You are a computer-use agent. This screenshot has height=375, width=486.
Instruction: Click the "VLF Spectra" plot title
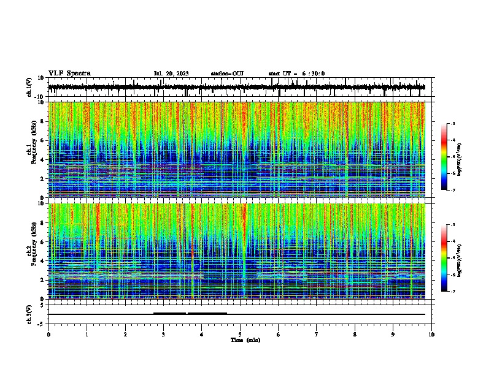pyautogui.click(x=69, y=74)
